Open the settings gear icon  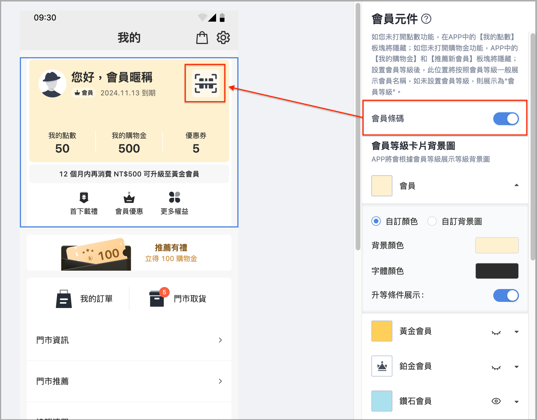point(223,38)
